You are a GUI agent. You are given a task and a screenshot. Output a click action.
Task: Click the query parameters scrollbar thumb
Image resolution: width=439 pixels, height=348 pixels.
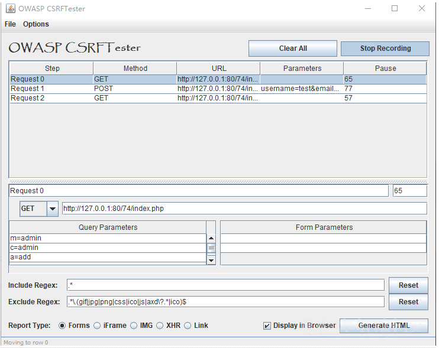(x=211, y=248)
